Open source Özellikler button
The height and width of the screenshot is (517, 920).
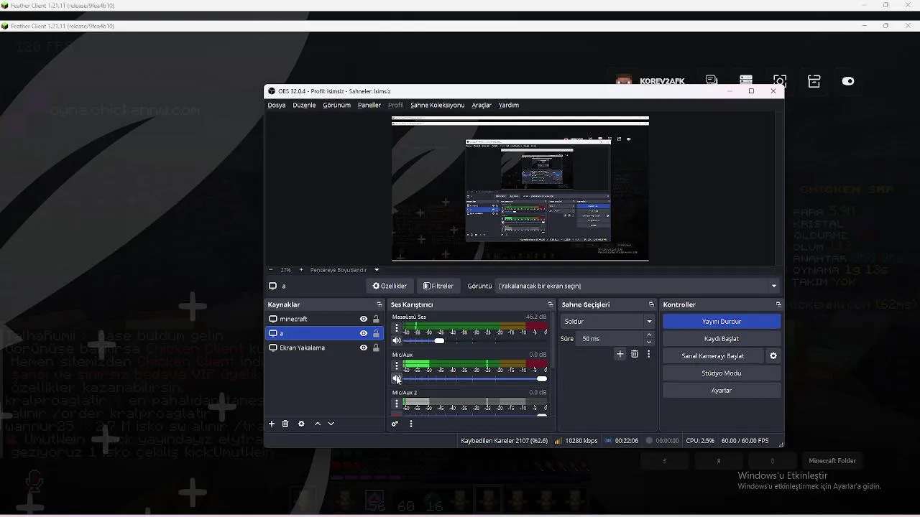390,286
